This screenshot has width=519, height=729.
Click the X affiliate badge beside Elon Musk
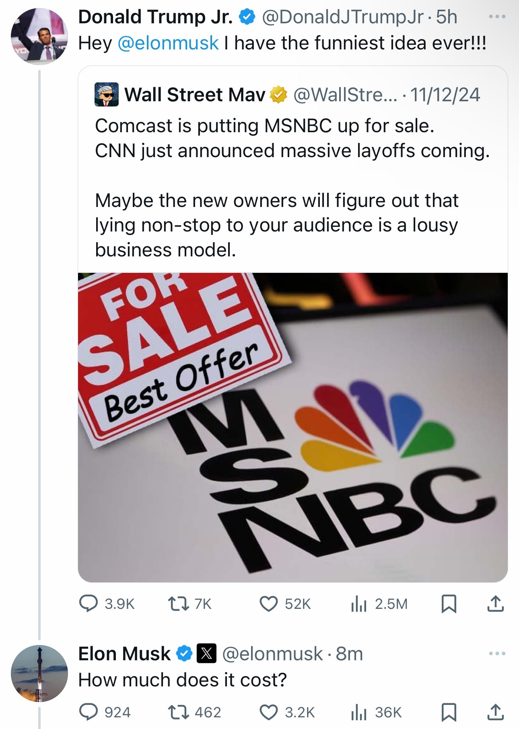[x=206, y=653]
